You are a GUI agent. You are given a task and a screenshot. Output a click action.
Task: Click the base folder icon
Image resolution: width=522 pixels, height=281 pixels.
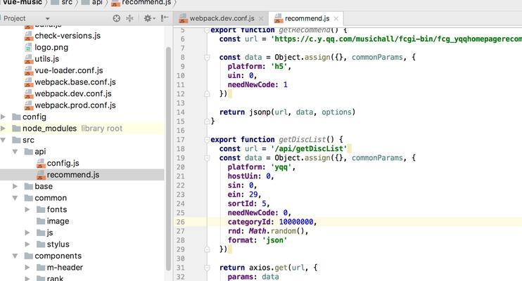[29, 186]
